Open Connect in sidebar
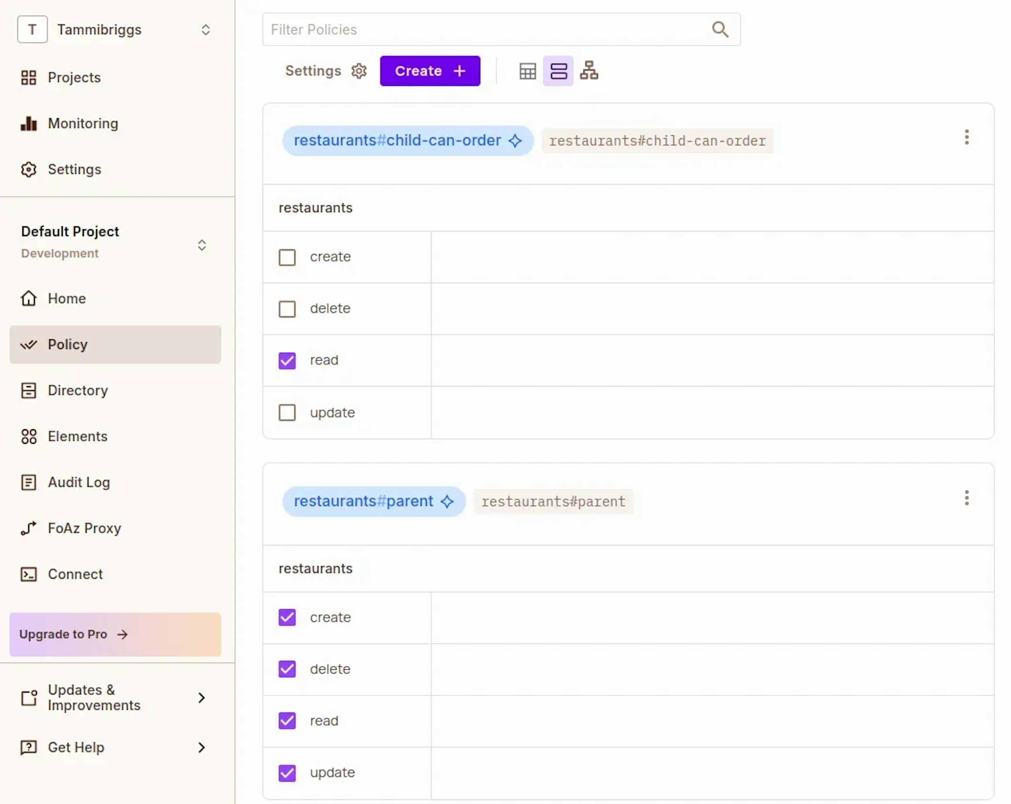Screen dimensions: 1011x804 click(x=115, y=574)
